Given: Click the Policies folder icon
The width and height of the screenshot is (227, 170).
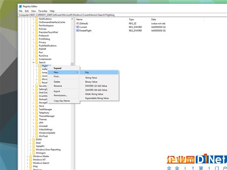Looking at the screenshot, I should coord(36,29).
